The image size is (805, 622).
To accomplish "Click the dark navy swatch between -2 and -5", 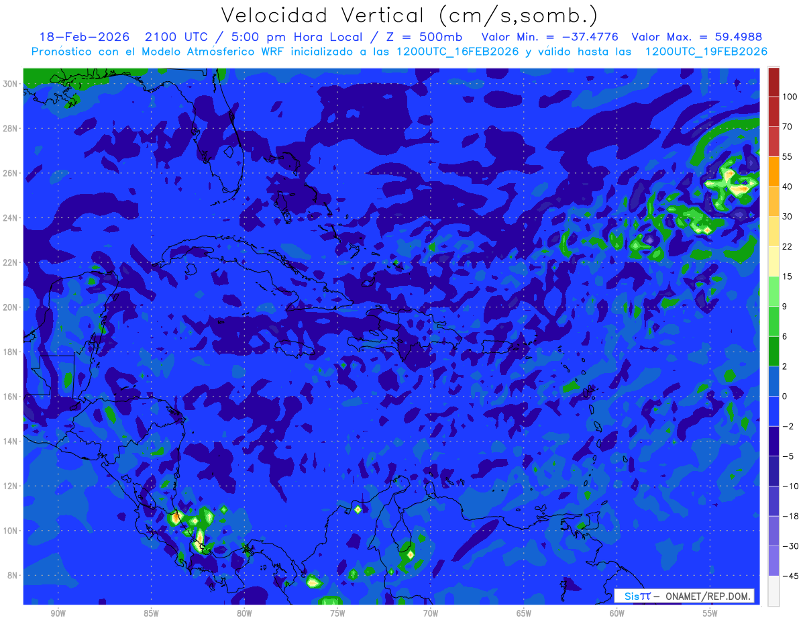I will pos(773,442).
